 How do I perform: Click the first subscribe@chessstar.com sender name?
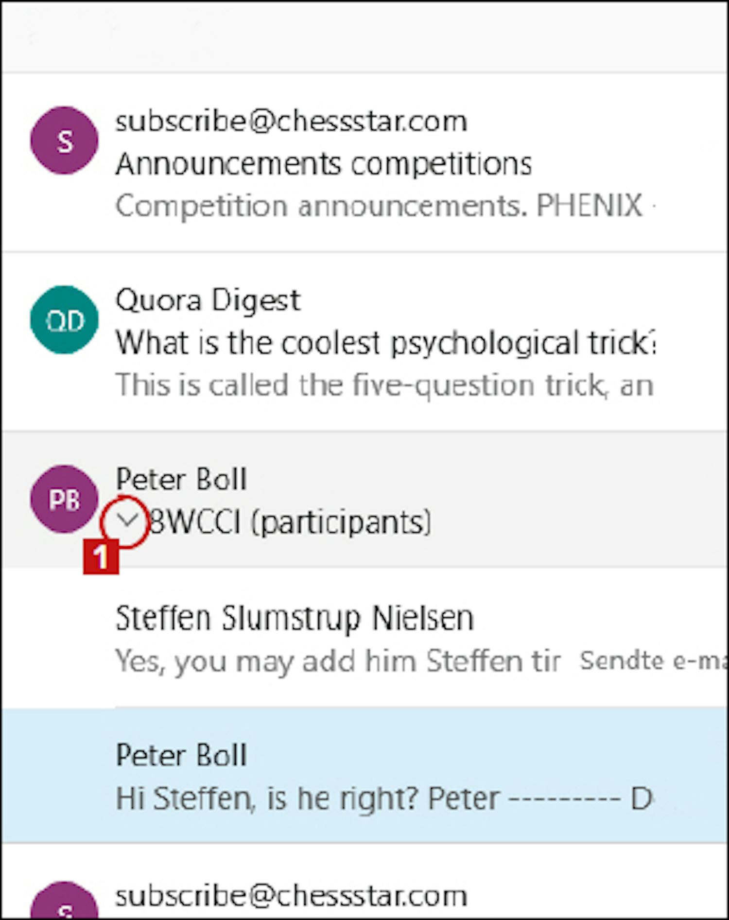click(x=292, y=121)
